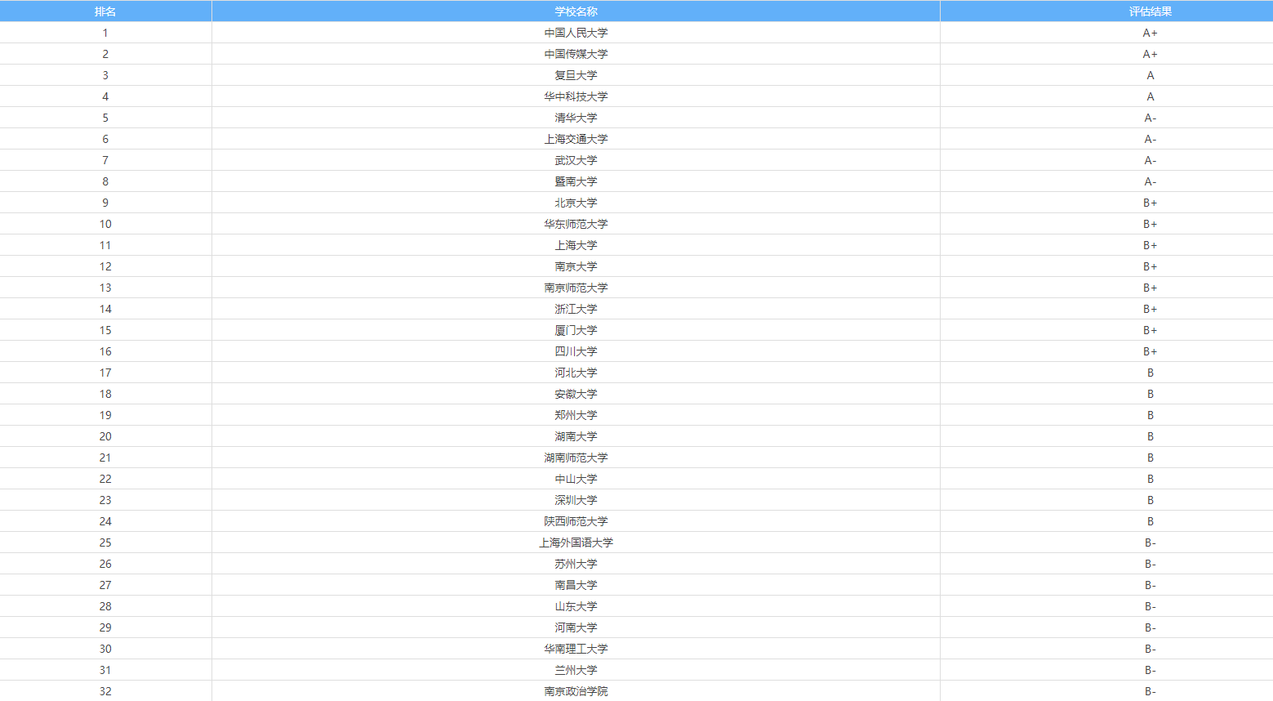1273x701 pixels.
Task: Click the A+ result for 中国传媒大学
Action: tap(1150, 54)
